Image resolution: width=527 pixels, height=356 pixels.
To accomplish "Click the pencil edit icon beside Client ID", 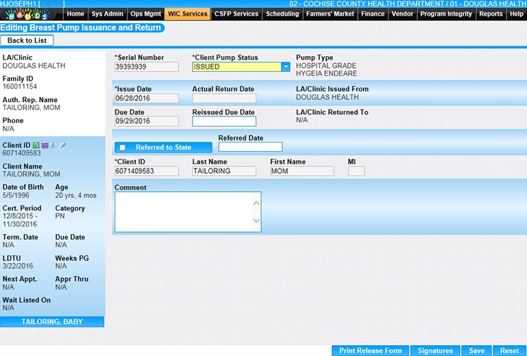I will pyautogui.click(x=62, y=145).
